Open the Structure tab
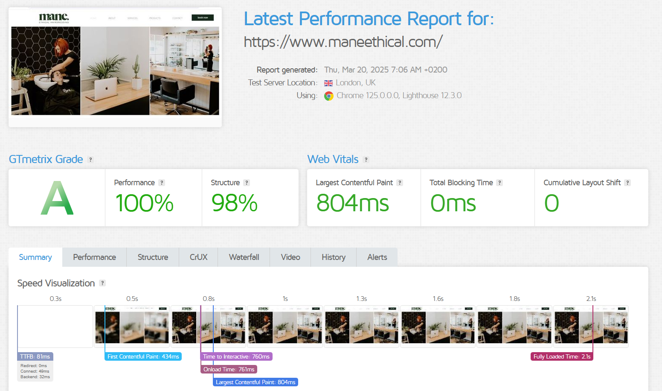This screenshot has height=391, width=662. click(153, 257)
